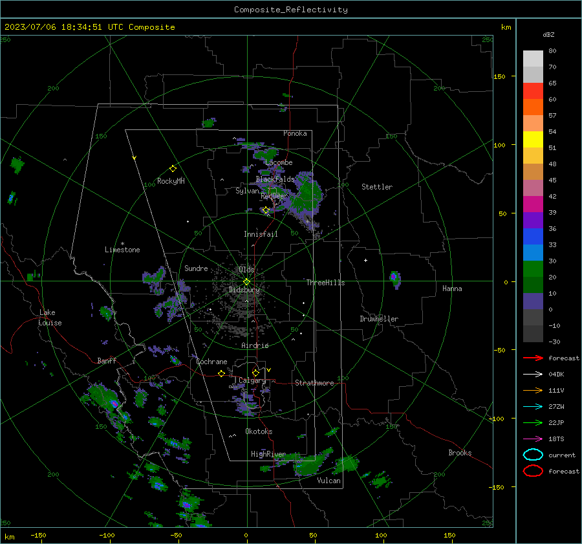Click the Composite_Reflectivity title text
Screen dimensions: 582x544
(290, 10)
